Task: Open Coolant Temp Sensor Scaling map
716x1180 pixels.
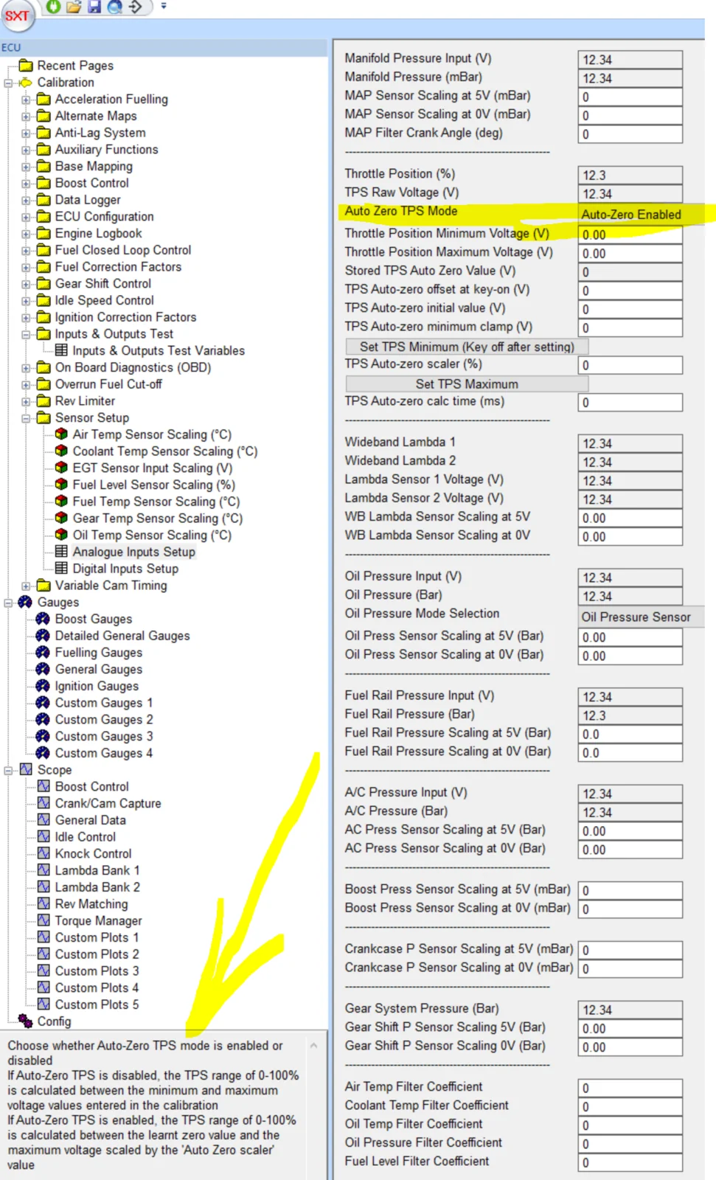Action: [x=165, y=451]
